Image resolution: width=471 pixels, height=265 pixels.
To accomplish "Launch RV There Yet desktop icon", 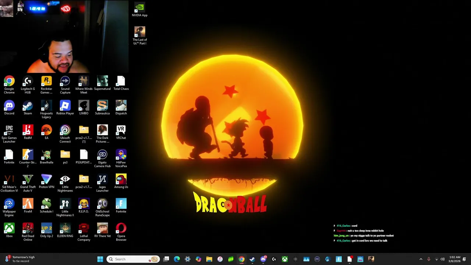I will 102,230.
